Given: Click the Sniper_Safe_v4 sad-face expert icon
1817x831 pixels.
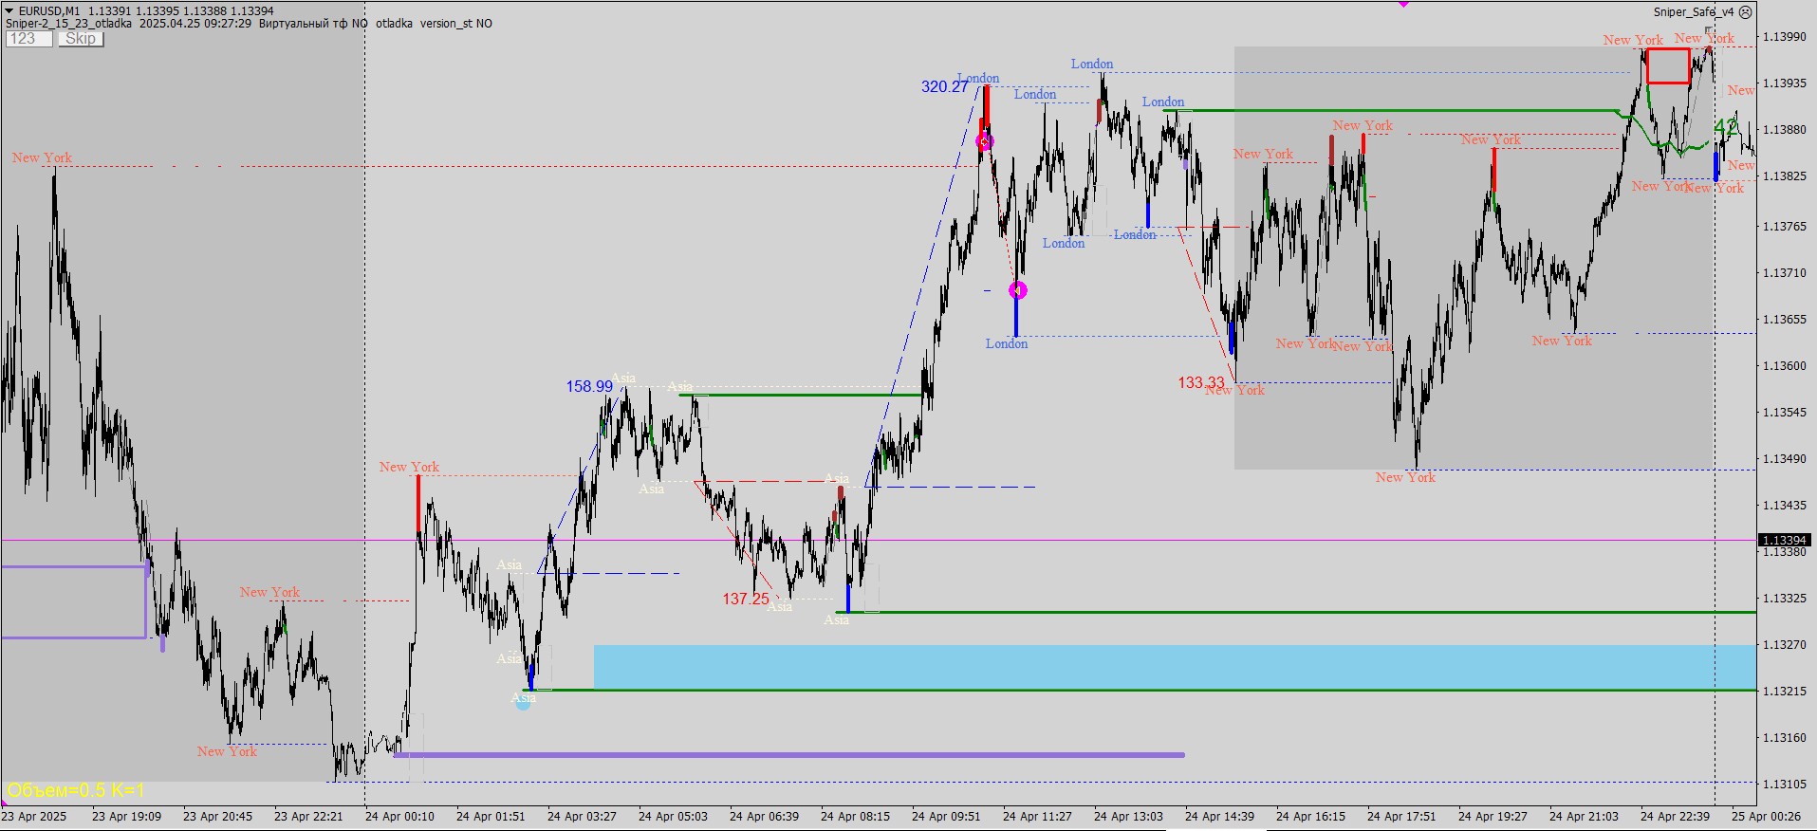Looking at the screenshot, I should [1745, 12].
